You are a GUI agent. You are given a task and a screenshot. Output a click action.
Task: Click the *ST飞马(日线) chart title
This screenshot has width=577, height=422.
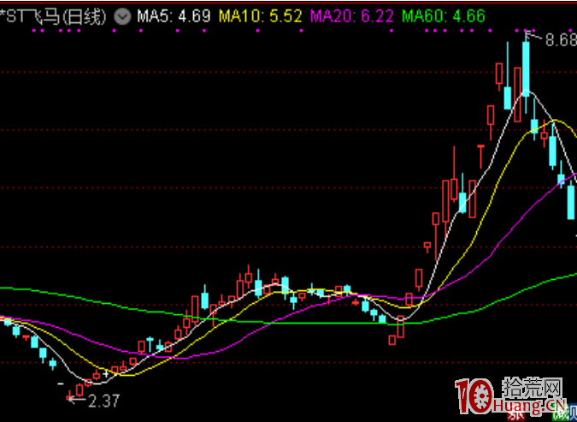tap(53, 16)
